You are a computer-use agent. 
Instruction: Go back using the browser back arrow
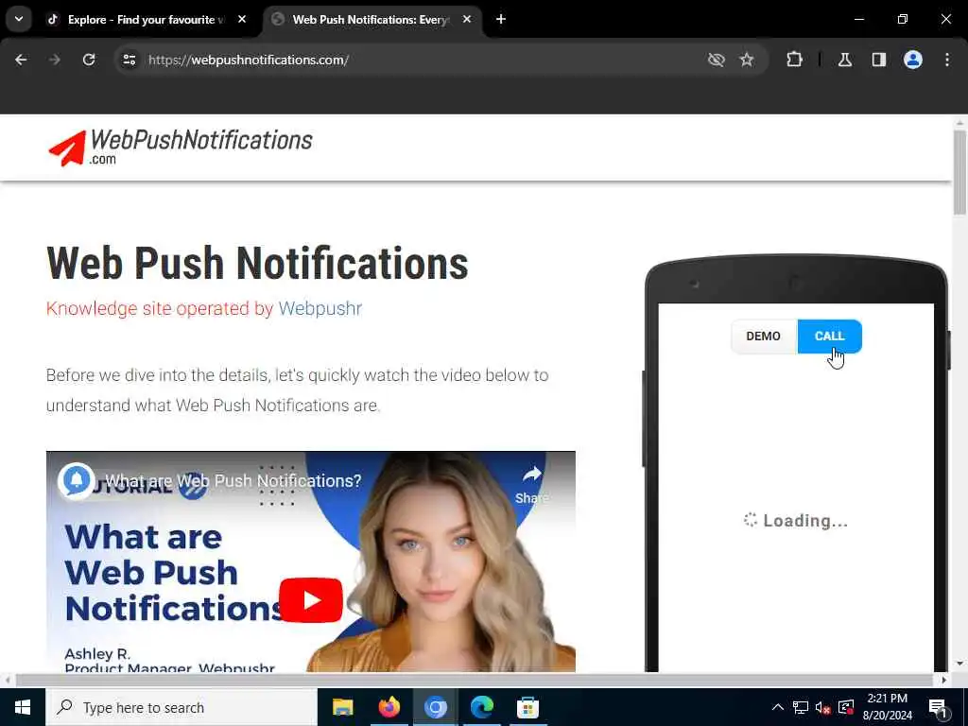pos(21,60)
